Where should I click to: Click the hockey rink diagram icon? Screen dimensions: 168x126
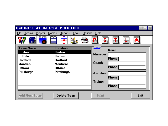point(64,40)
